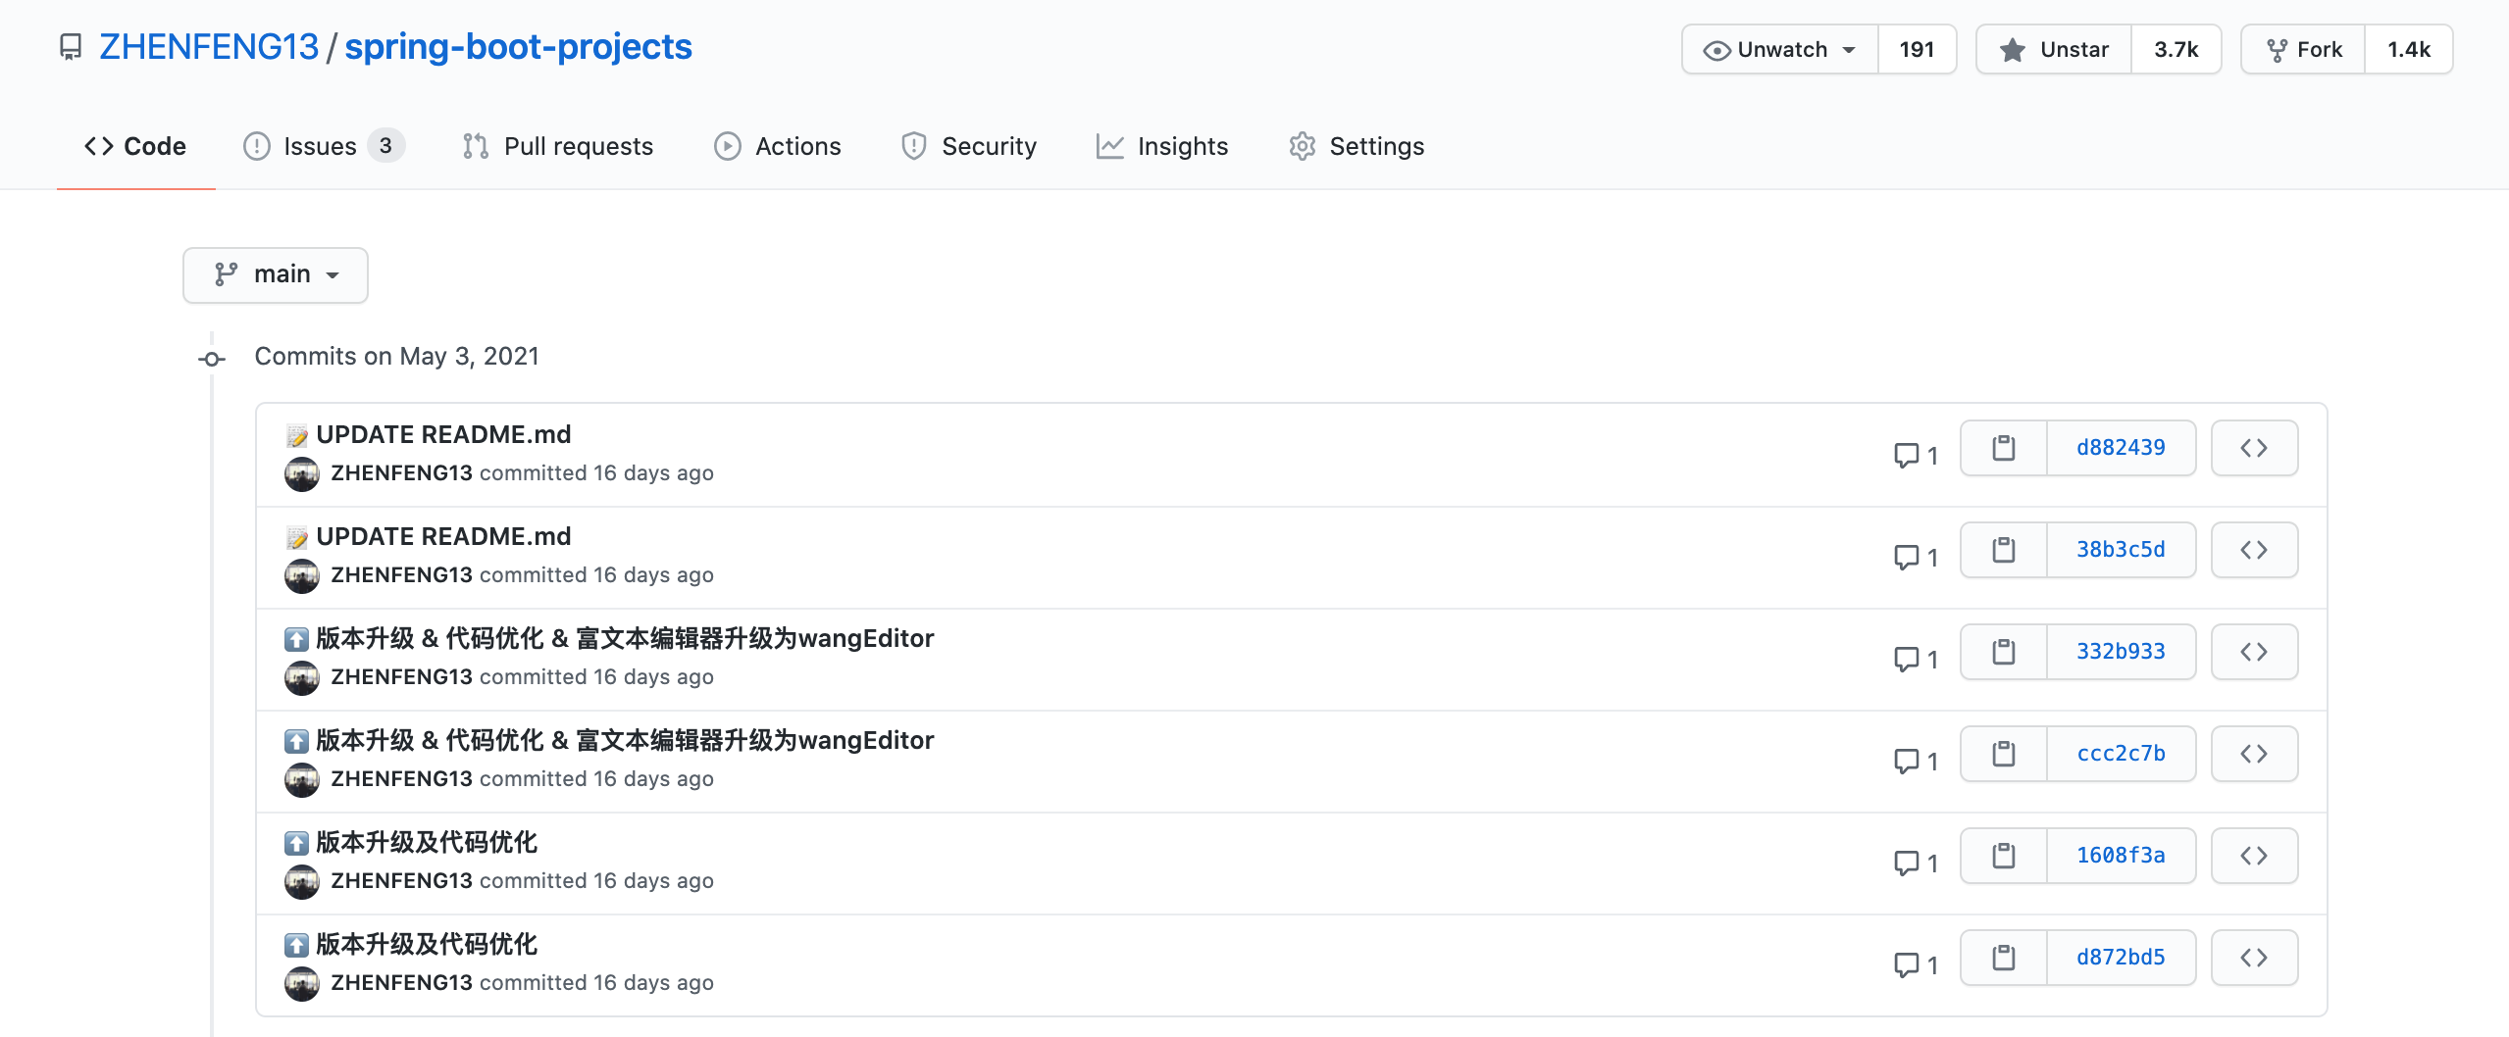
Task: Click ZHENFENG13 author name on d872bd5 row
Action: coord(401,982)
